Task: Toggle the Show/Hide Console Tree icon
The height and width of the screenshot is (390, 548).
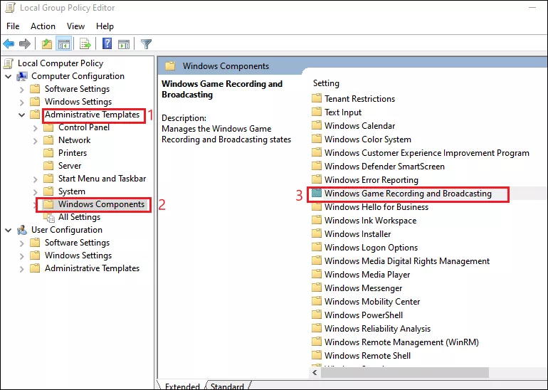Action: [x=64, y=44]
